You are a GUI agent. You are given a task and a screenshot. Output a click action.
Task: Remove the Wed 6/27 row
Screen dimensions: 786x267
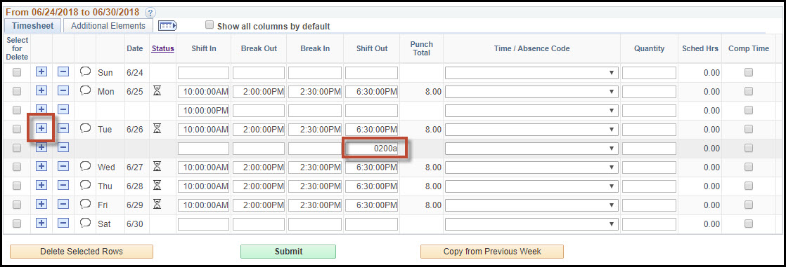click(x=63, y=167)
